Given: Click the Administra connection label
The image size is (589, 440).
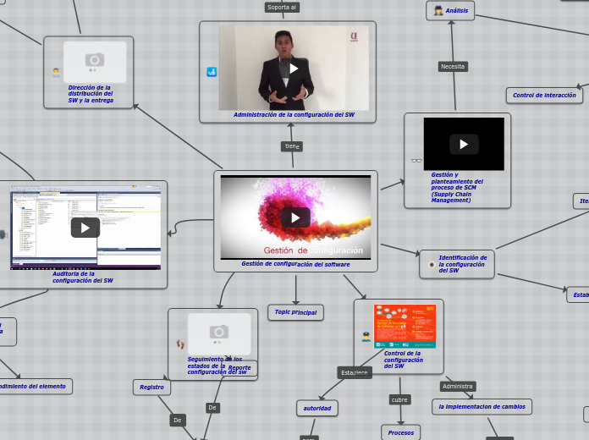Looking at the screenshot, I should [x=457, y=386].
